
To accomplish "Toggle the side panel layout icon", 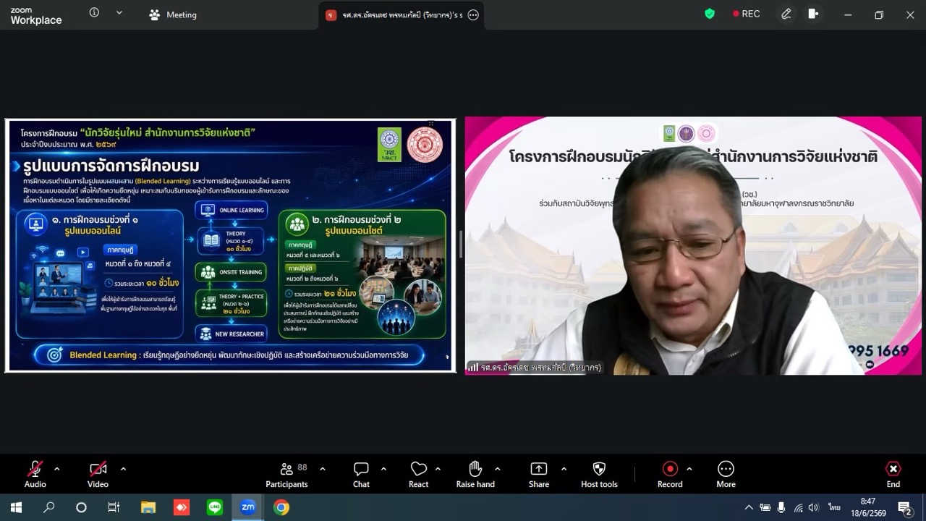I will pyautogui.click(x=813, y=14).
